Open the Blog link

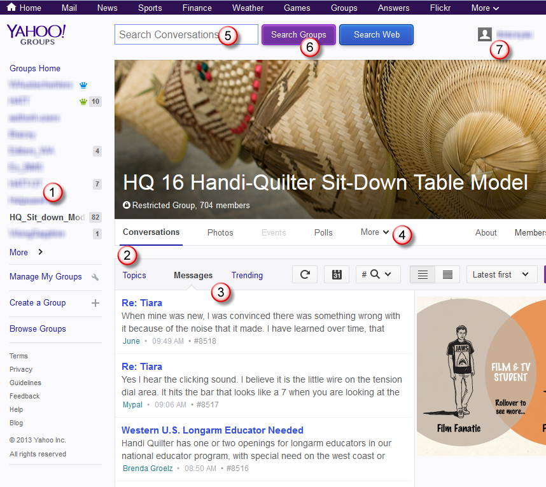tap(16, 423)
